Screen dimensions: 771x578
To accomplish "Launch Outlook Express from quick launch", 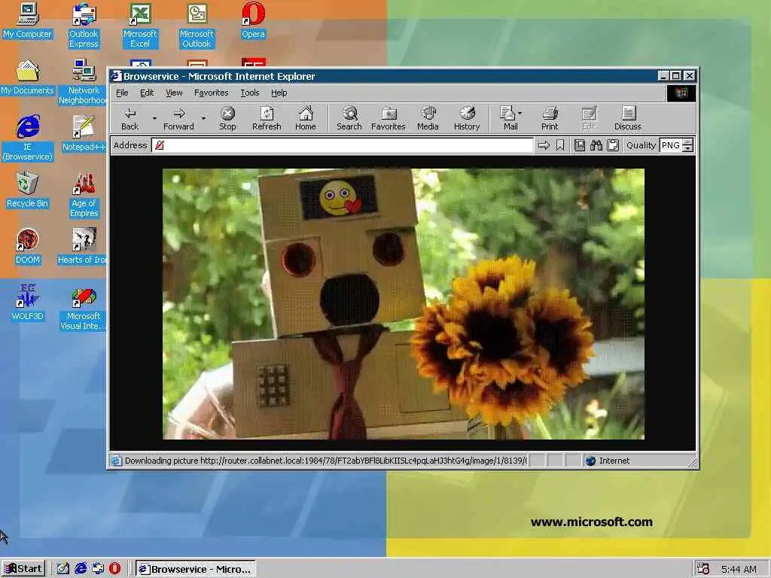I will [x=98, y=569].
